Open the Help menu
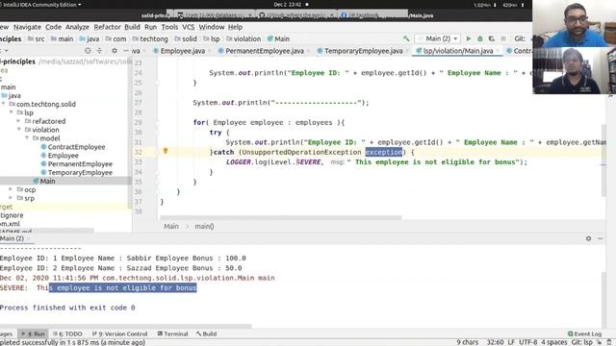 (235, 27)
